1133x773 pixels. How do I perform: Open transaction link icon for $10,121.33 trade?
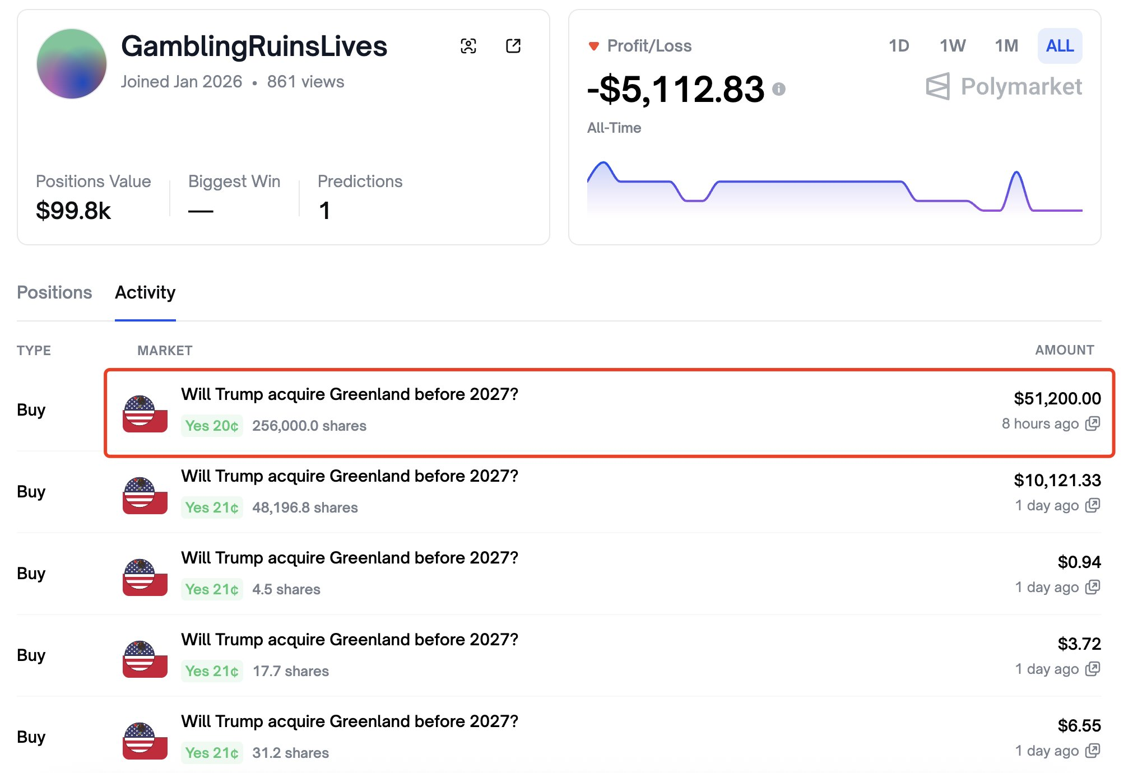[x=1092, y=505]
